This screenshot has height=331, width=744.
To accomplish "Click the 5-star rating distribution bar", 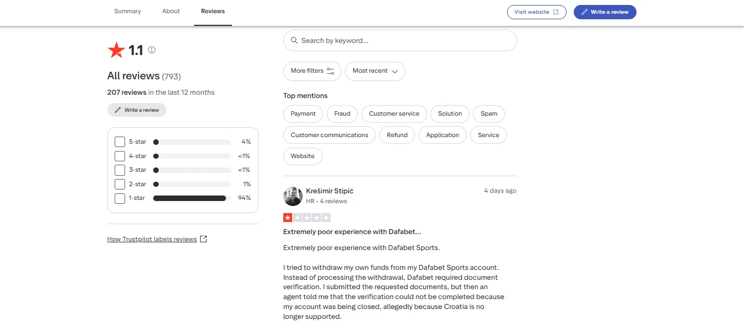I will click(x=192, y=142).
